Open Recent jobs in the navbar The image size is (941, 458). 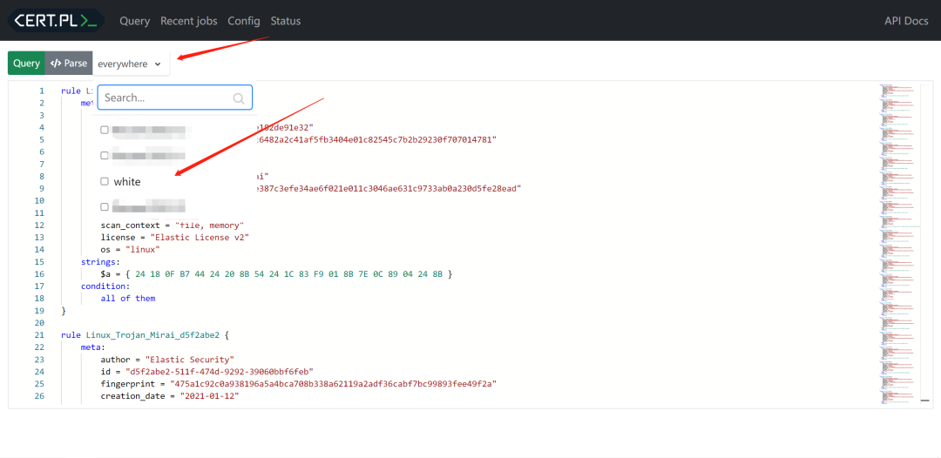point(188,21)
